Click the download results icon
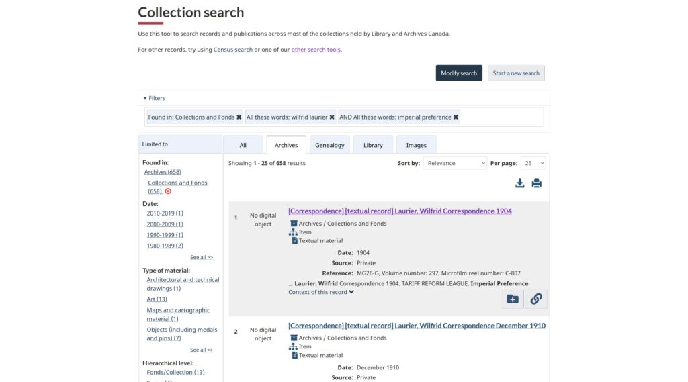This screenshot has height=382, width=688. pyautogui.click(x=519, y=183)
